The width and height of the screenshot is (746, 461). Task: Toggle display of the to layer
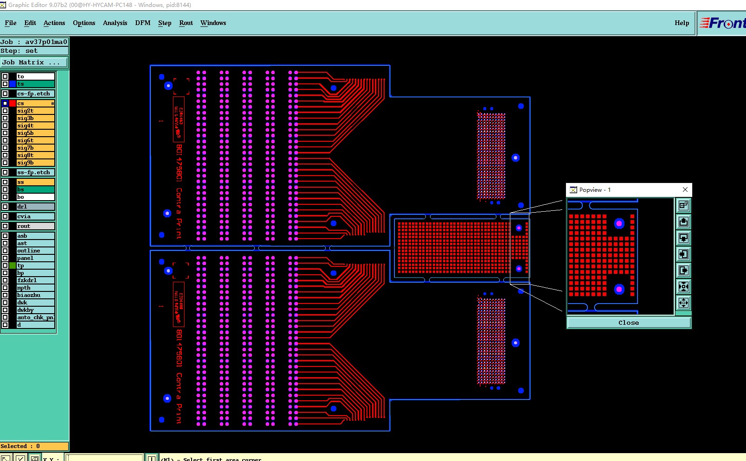point(5,76)
